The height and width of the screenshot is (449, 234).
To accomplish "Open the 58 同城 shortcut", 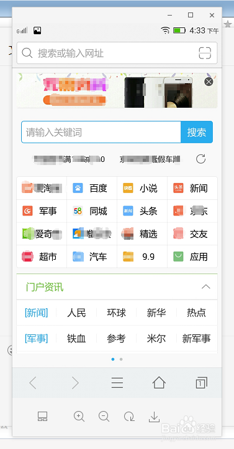I will [92, 211].
